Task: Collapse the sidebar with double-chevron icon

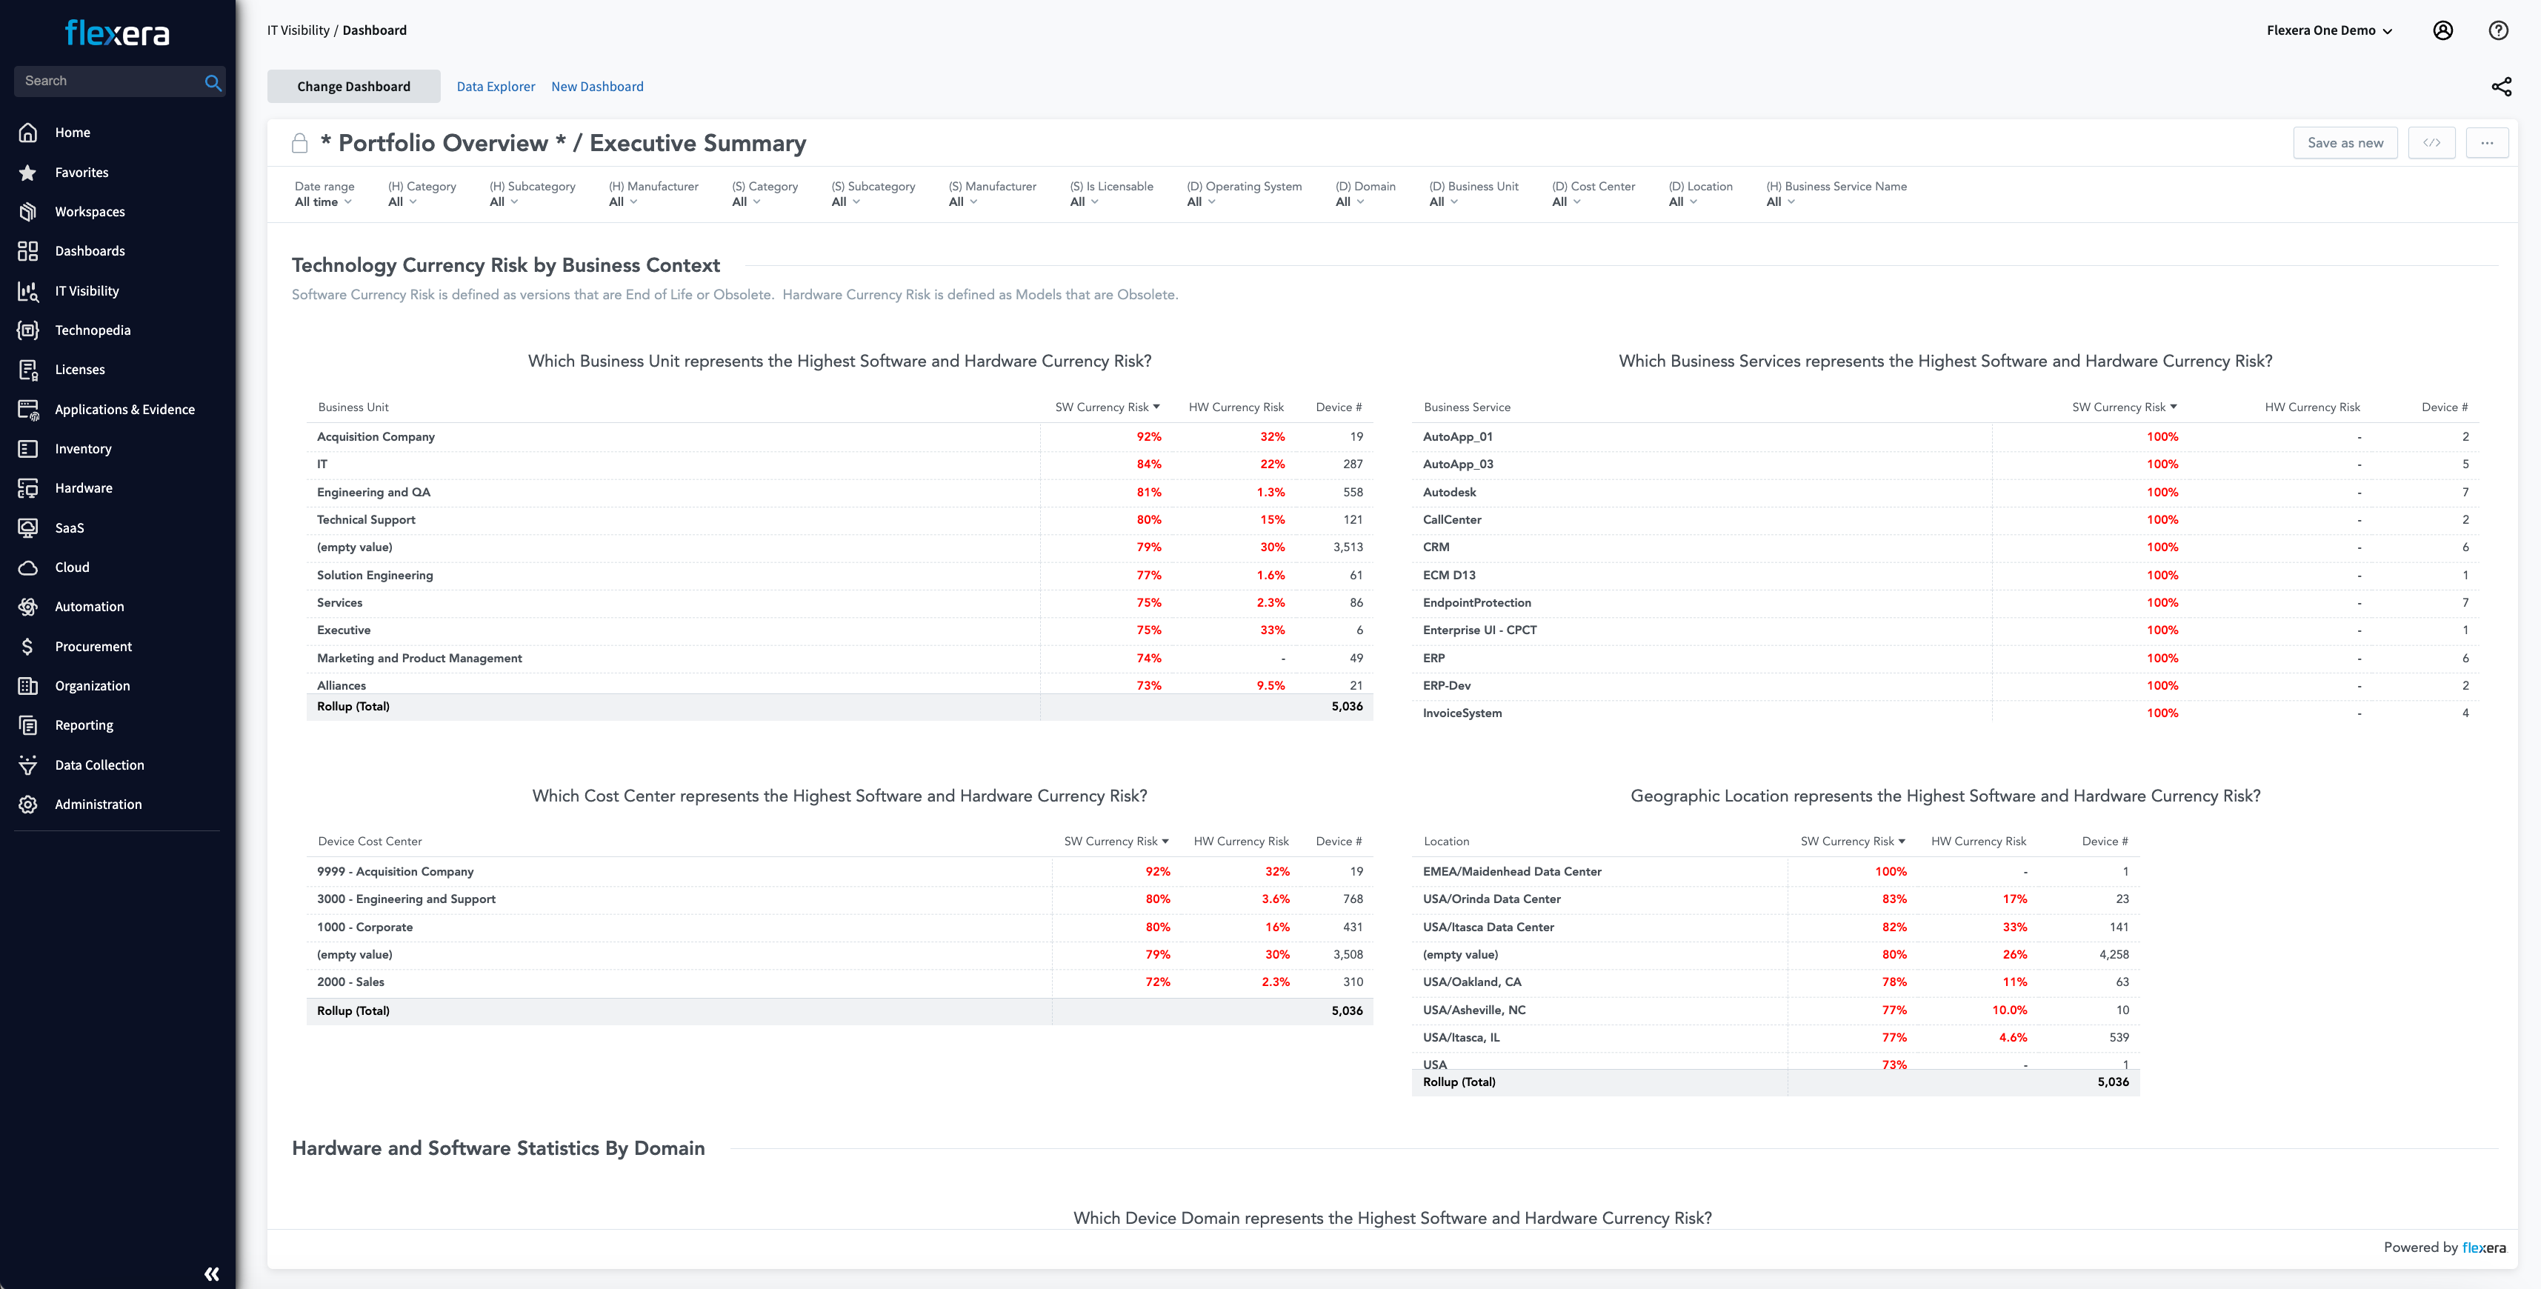Action: [x=211, y=1273]
